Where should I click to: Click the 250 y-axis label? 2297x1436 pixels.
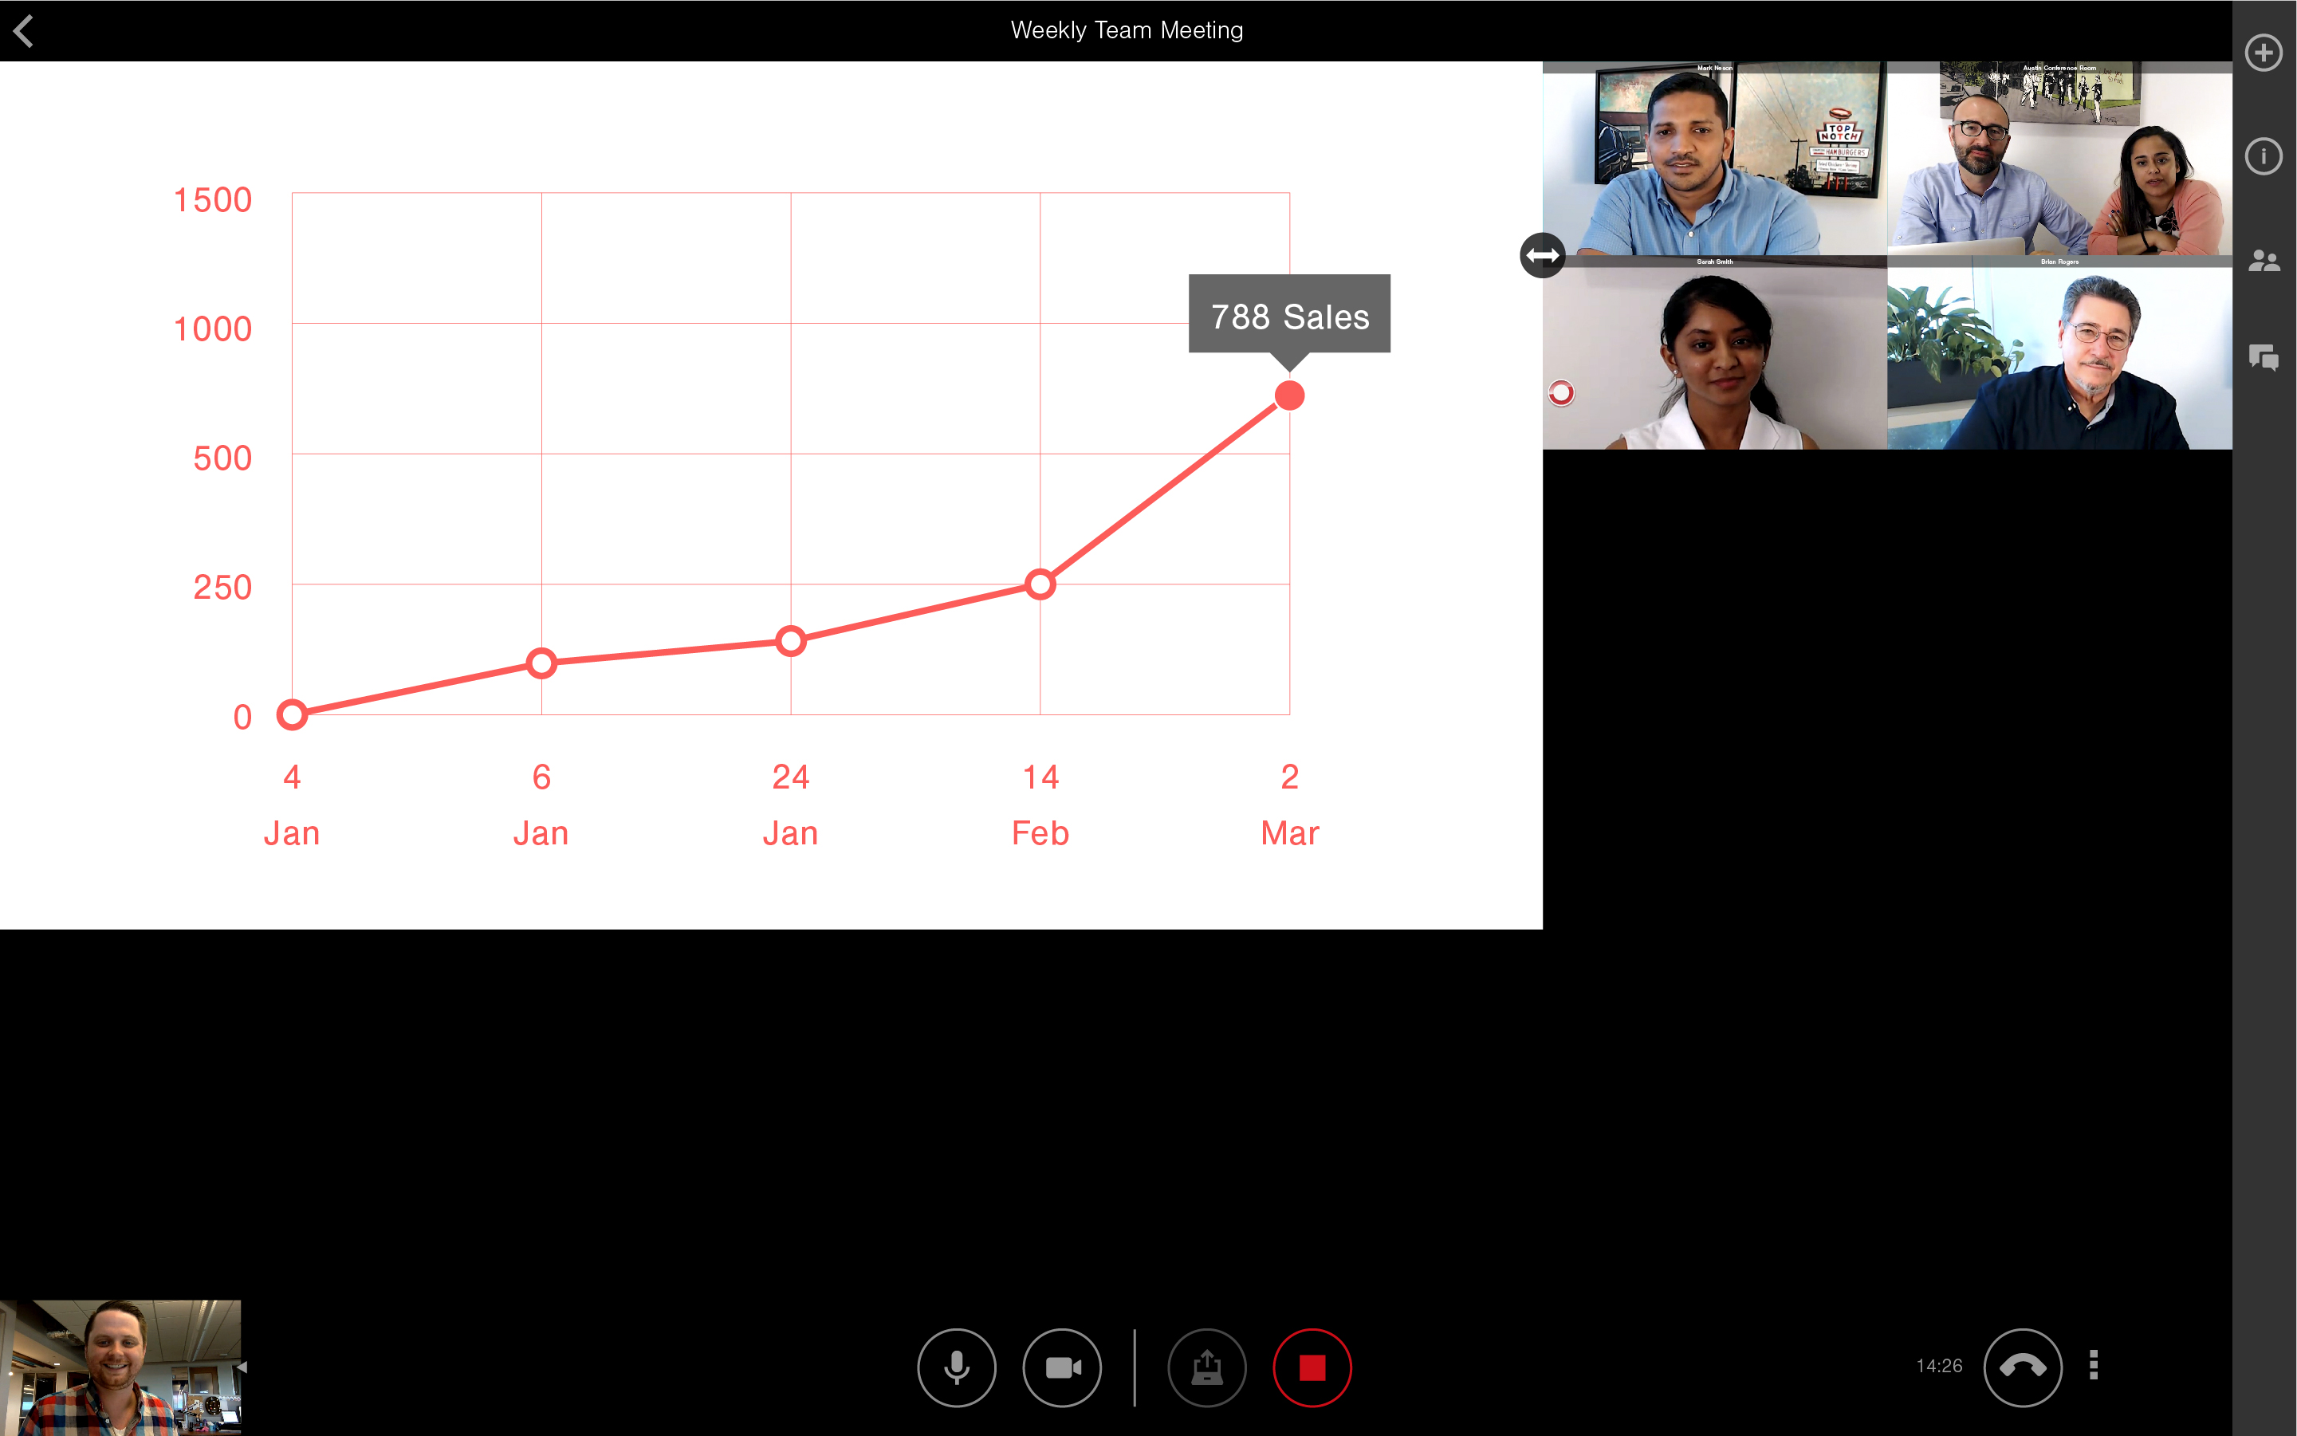(222, 587)
